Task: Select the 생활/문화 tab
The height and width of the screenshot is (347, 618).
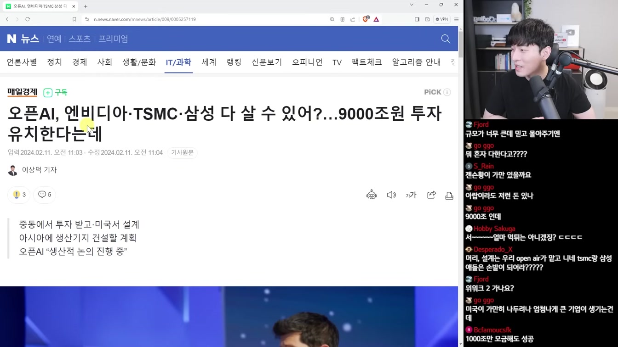Action: [139, 62]
